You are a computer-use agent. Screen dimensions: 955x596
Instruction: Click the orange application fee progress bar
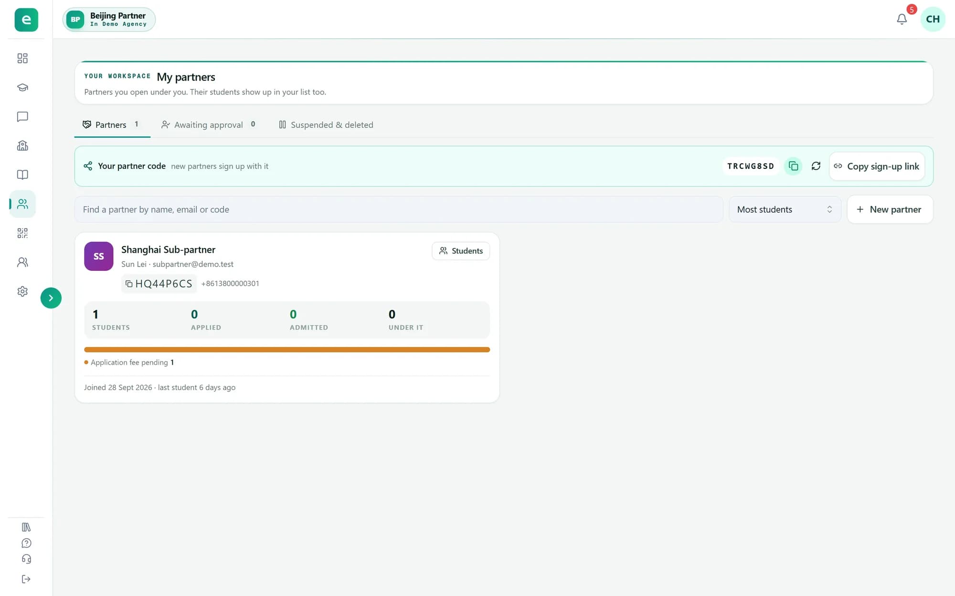pos(287,349)
